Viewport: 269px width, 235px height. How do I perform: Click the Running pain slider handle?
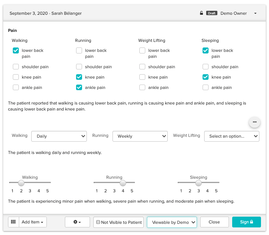point(123,183)
